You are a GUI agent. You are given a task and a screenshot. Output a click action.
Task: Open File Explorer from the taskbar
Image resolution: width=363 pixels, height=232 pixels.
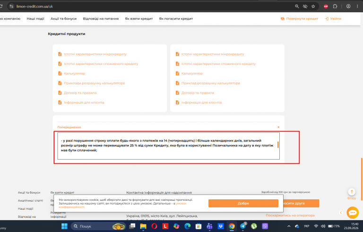(143, 226)
